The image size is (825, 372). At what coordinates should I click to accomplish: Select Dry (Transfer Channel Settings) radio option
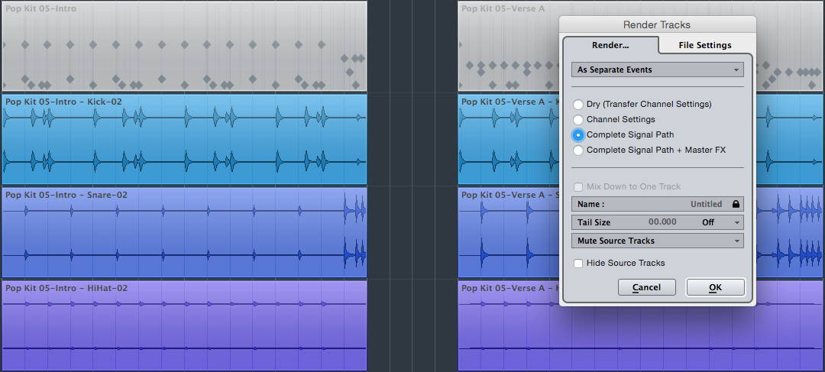click(578, 104)
